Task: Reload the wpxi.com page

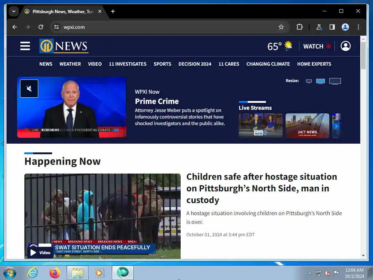Action: pyautogui.click(x=41, y=27)
